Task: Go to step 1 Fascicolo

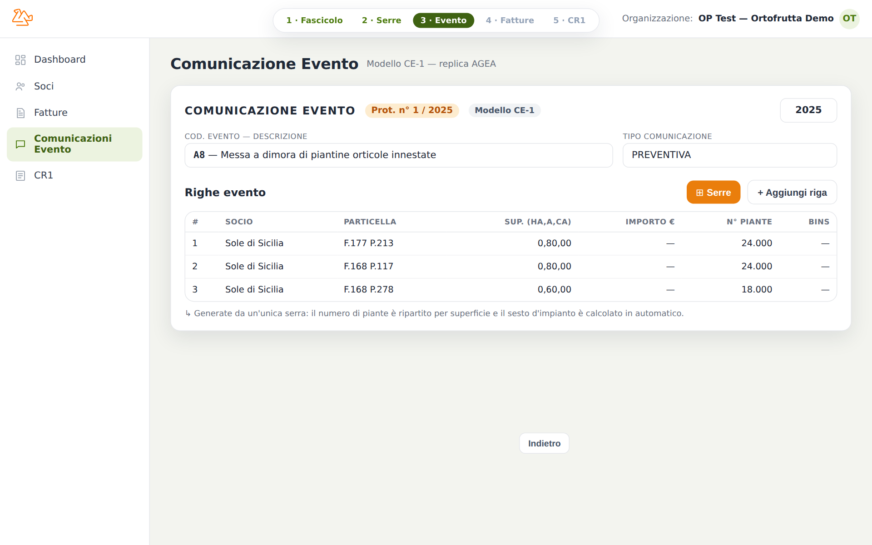Action: [x=314, y=20]
